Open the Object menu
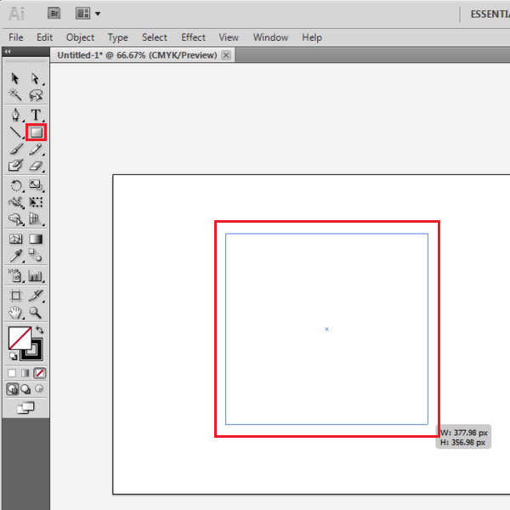510x510 pixels. click(x=80, y=37)
